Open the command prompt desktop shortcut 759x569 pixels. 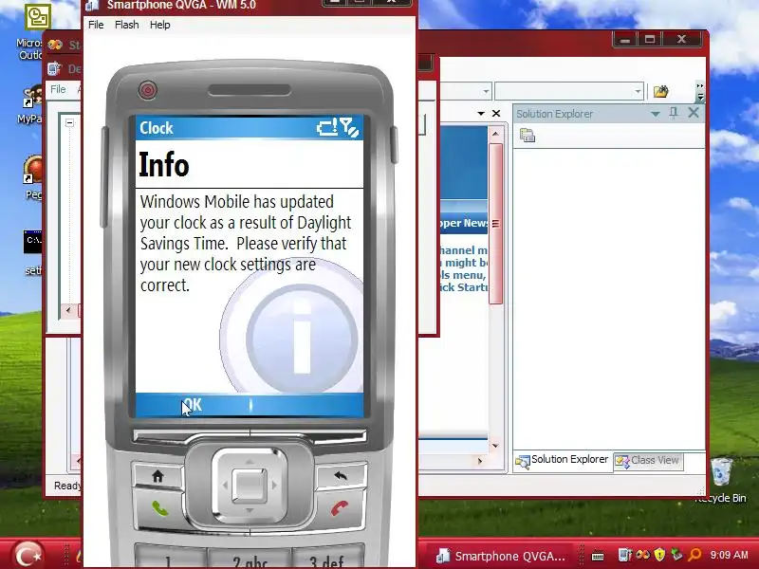click(x=33, y=251)
